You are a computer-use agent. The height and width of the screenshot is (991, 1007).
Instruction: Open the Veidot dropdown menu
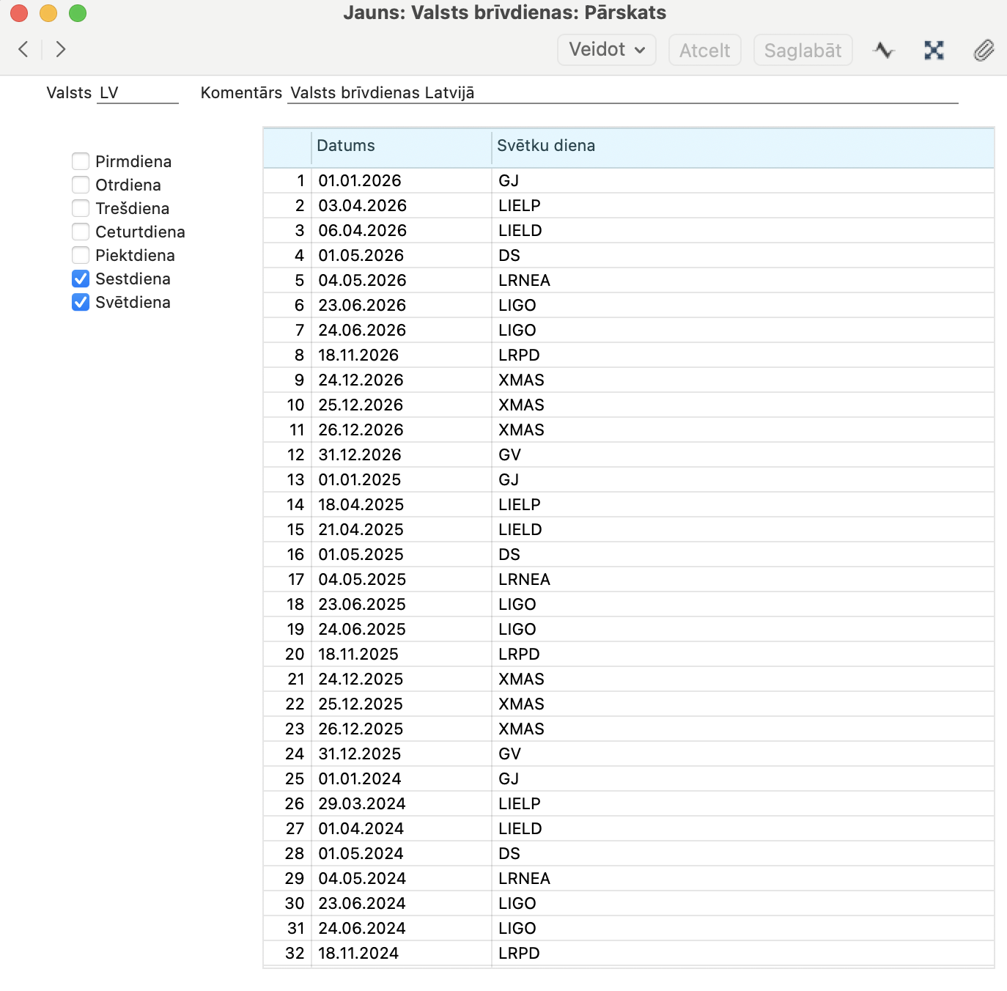pyautogui.click(x=607, y=50)
